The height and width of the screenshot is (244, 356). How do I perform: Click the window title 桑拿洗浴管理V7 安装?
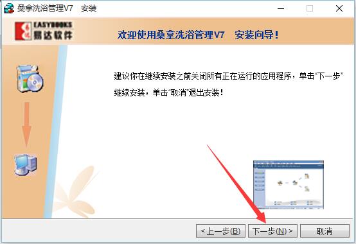(x=57, y=8)
